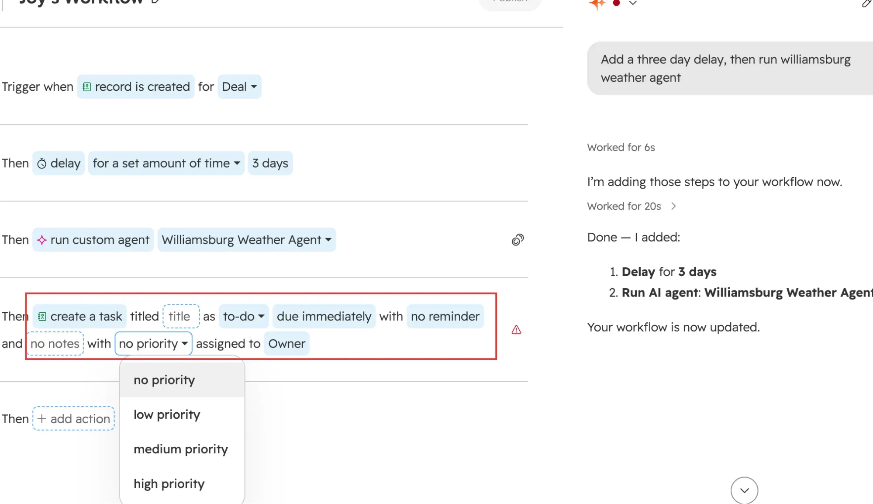Click the user message about three day delay
The width and height of the screenshot is (873, 504).
(x=730, y=69)
